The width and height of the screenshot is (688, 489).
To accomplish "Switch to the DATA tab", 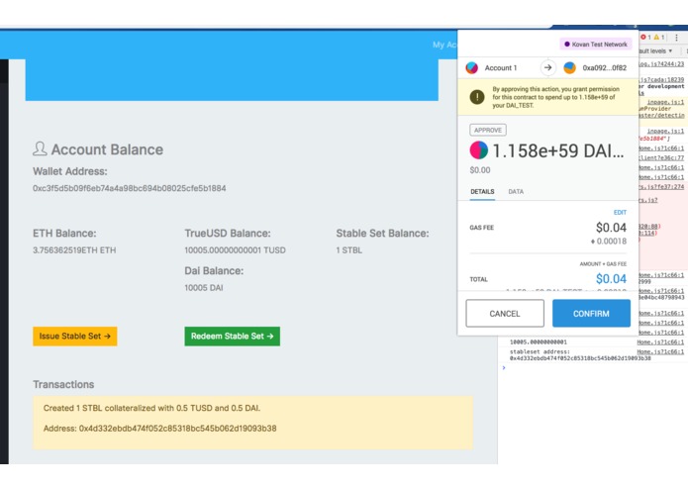I will [x=516, y=192].
